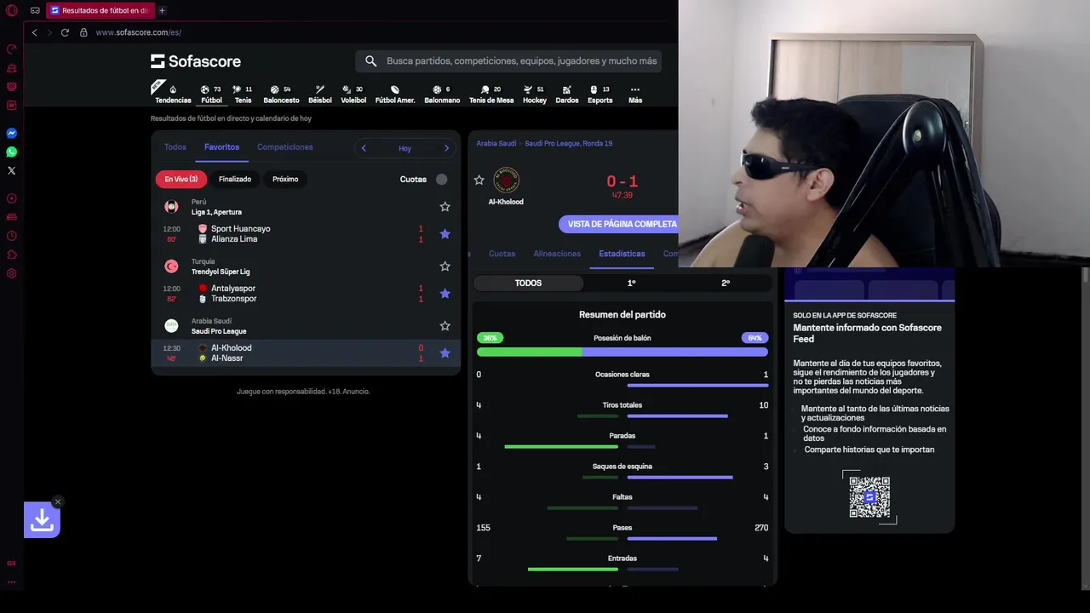Image resolution: width=1090 pixels, height=613 pixels.
Task: Filter matches by En Vivo (3)
Action: [x=181, y=179]
